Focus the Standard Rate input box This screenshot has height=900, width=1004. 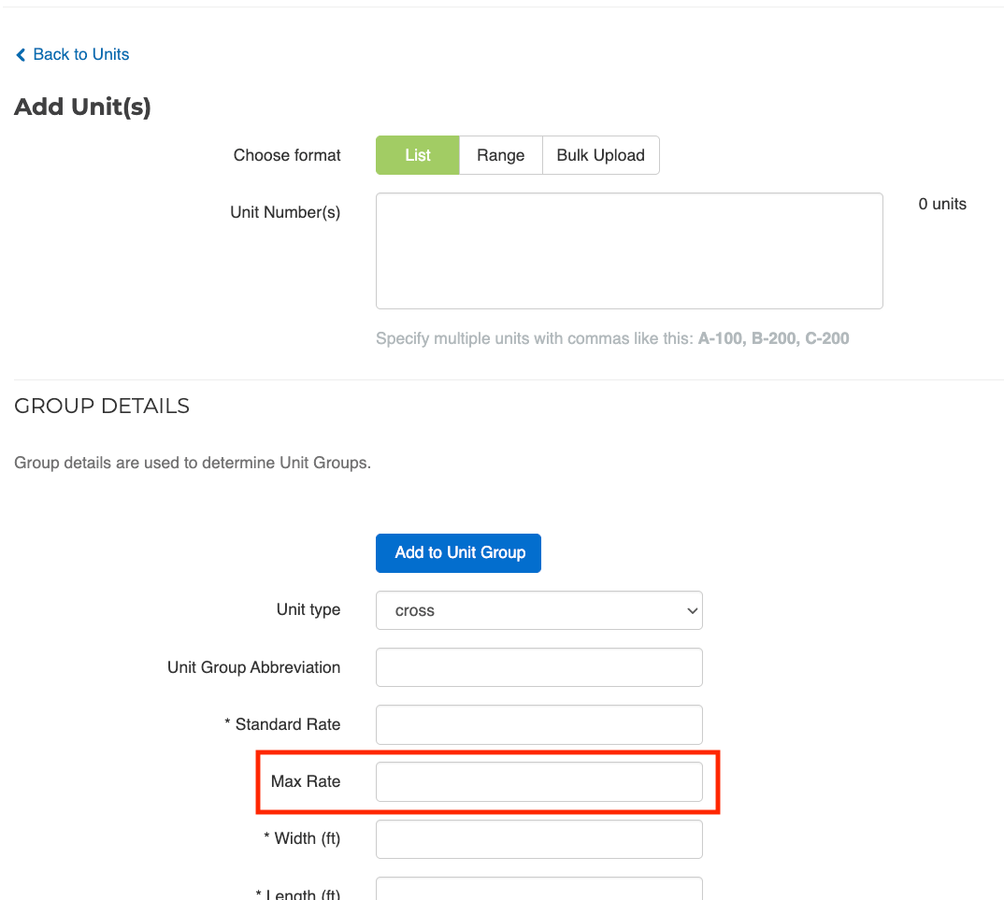click(538, 724)
